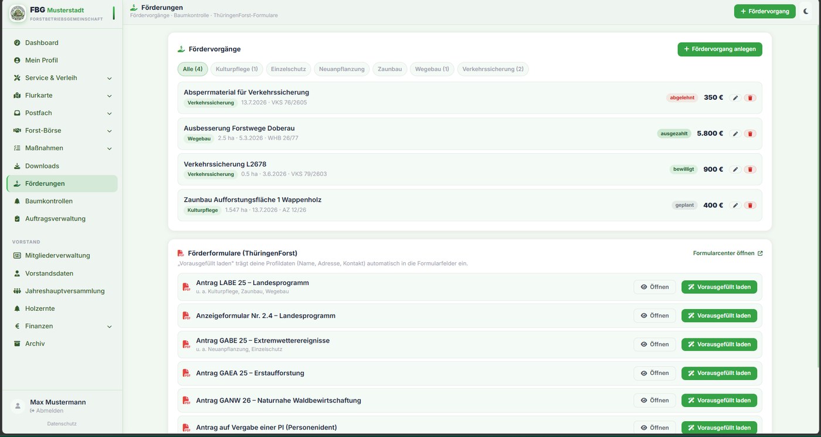The width and height of the screenshot is (821, 437).
Task: Open Holzernte in the sidebar
Action: coord(62,309)
